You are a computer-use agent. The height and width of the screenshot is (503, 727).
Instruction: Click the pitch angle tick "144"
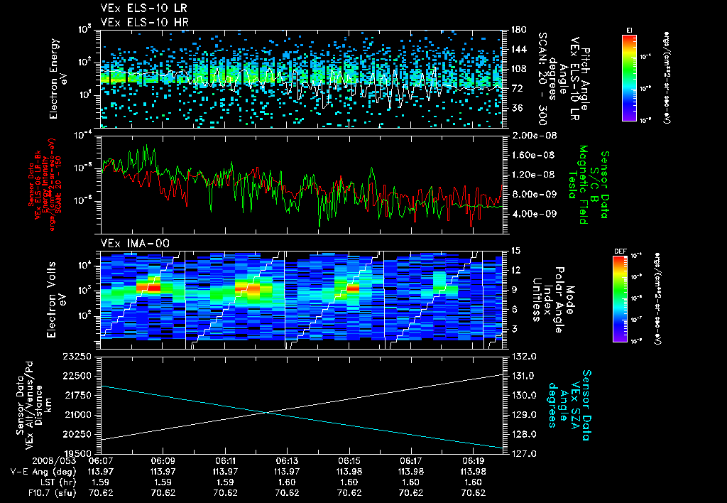pos(519,49)
